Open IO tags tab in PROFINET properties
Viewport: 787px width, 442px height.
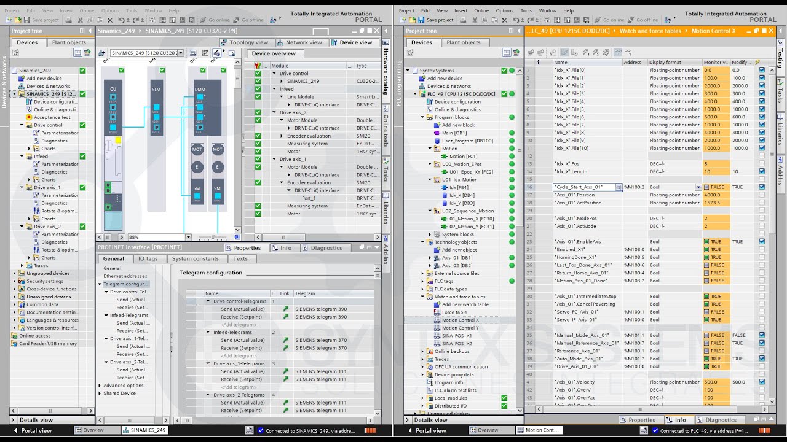point(148,258)
